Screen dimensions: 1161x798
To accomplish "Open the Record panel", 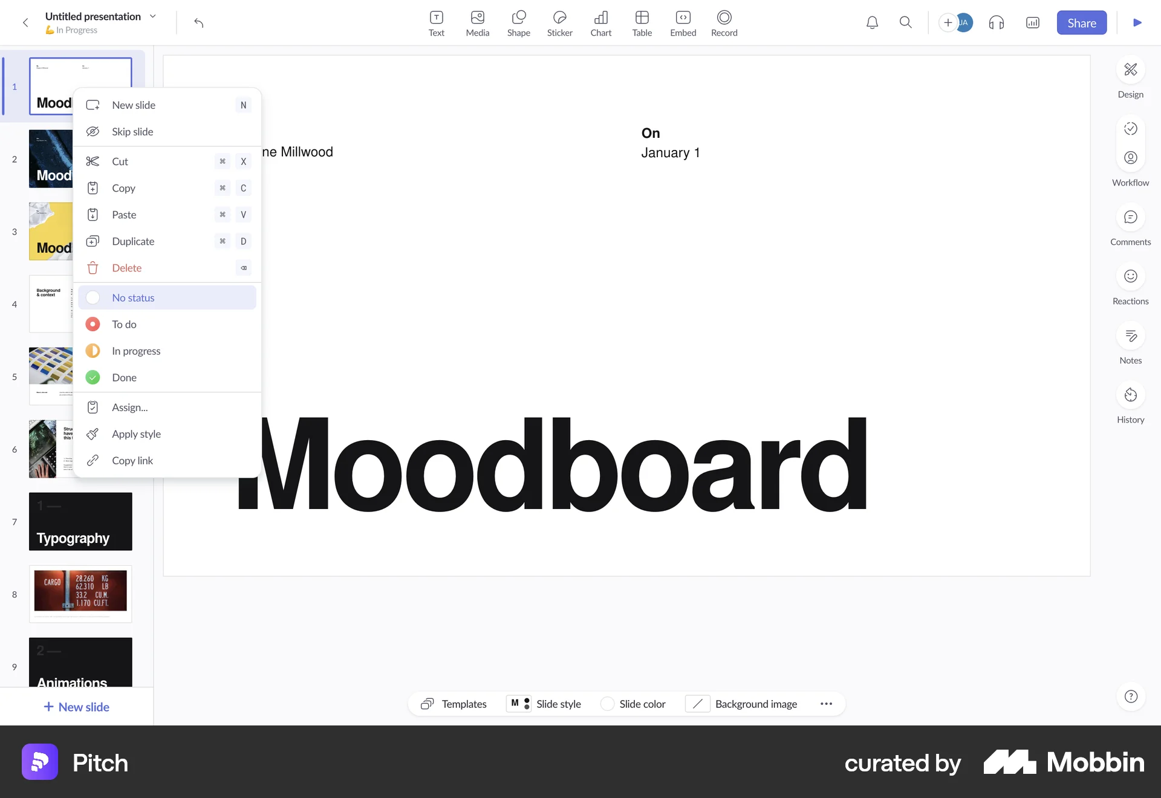I will tap(724, 22).
